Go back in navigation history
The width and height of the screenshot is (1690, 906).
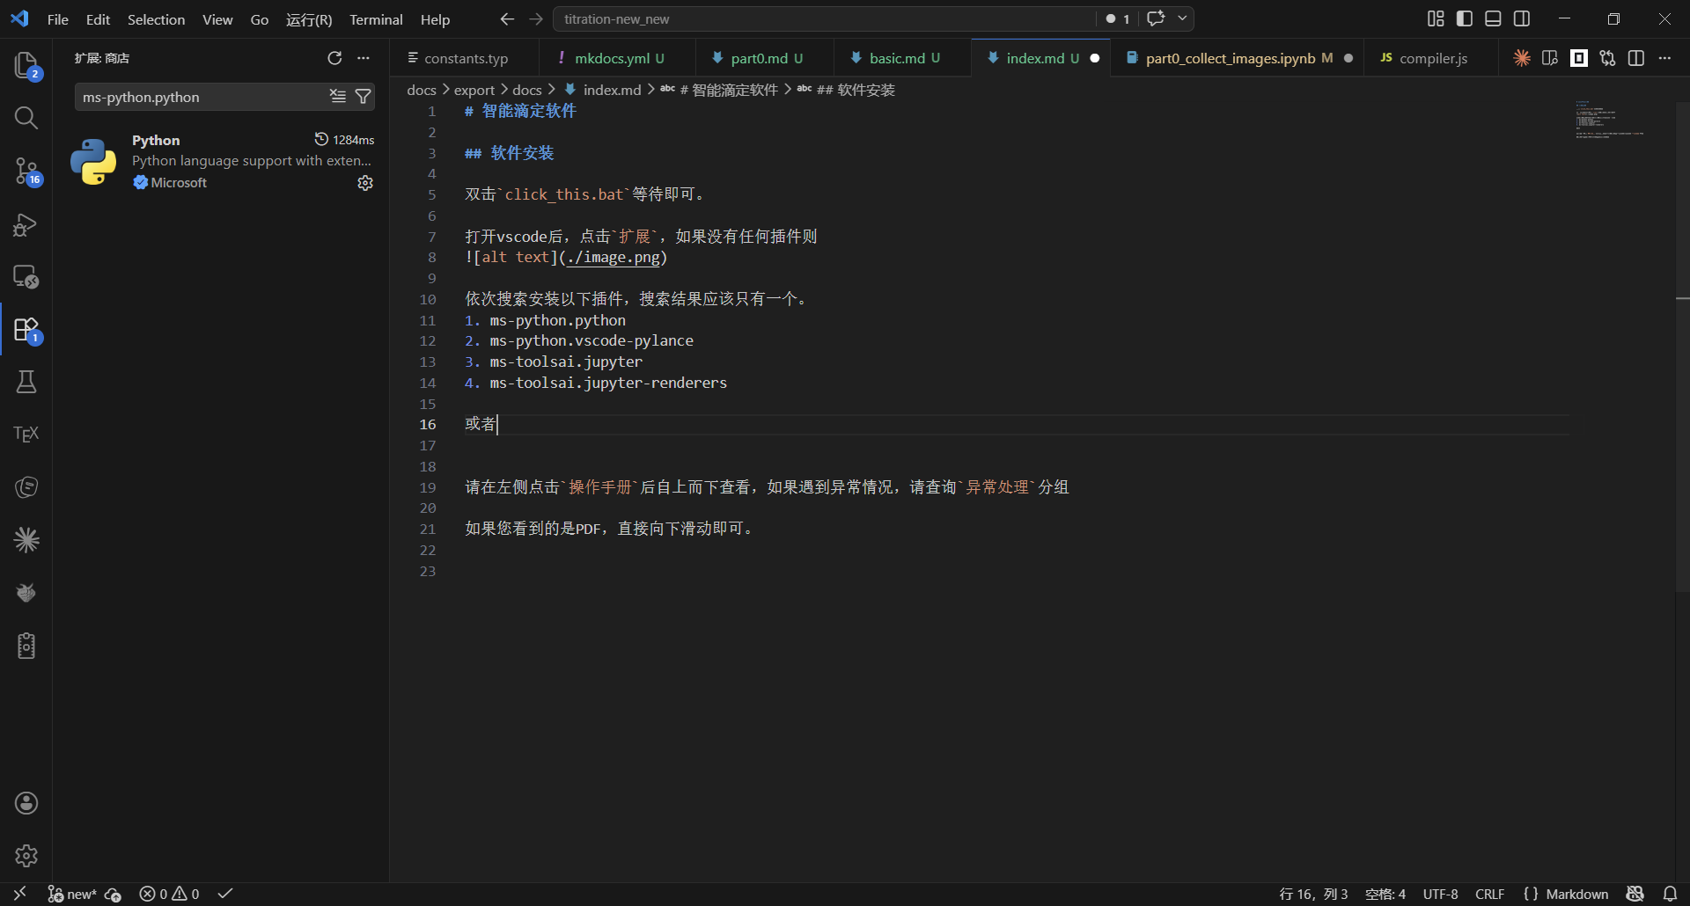507,18
